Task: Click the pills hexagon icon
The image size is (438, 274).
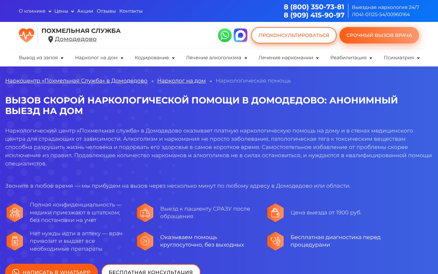Action: 15,241
